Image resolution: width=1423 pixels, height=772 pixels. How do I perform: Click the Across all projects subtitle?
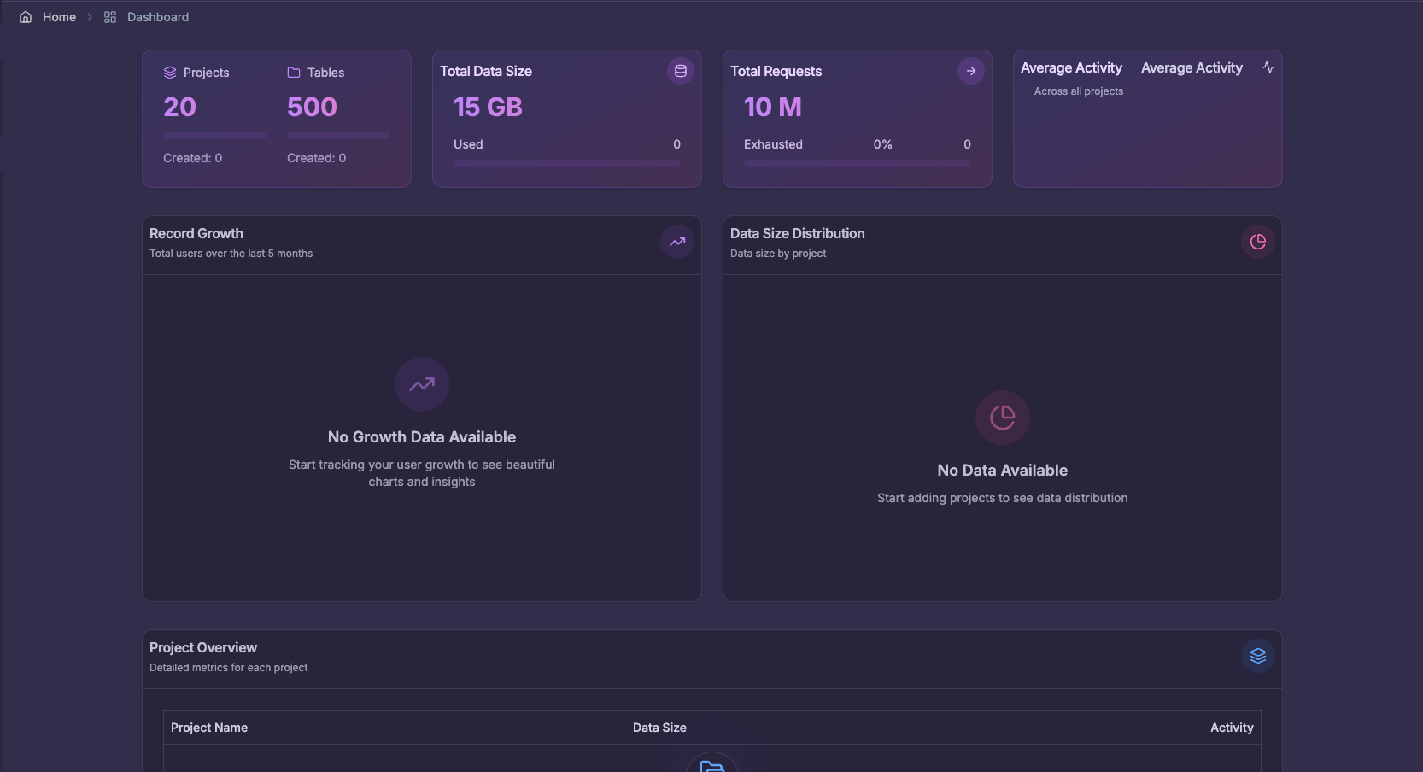(x=1079, y=91)
